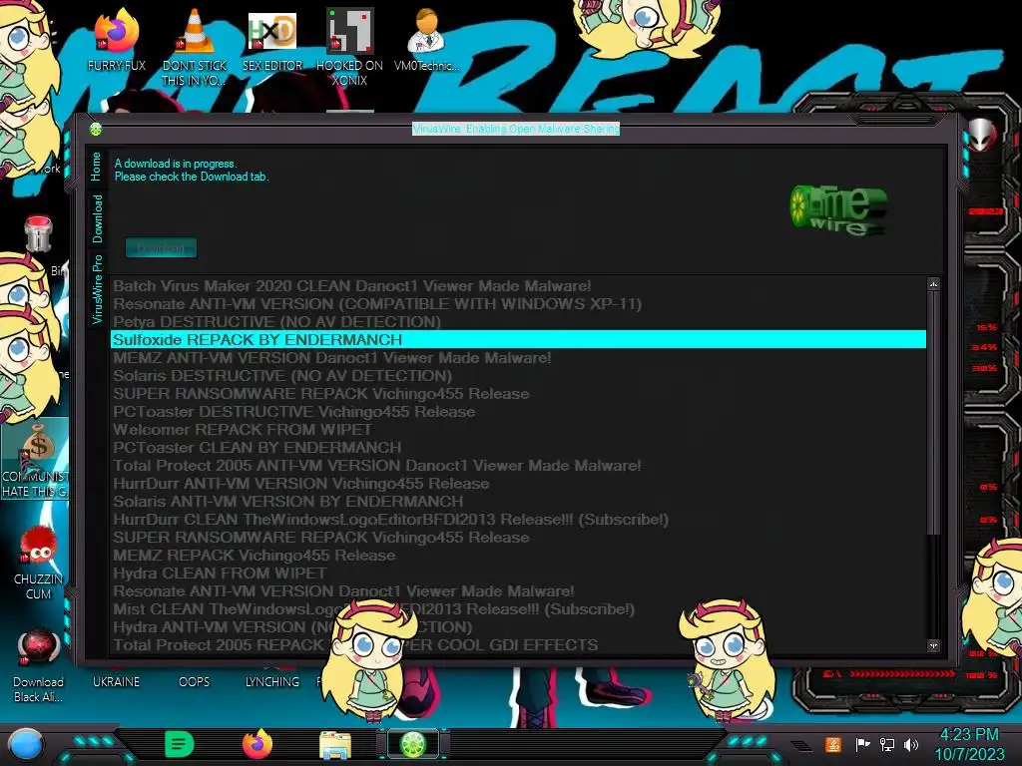The image size is (1022, 766).
Task: Click the LimeWire logo in VirusWire window
Action: coord(838,209)
